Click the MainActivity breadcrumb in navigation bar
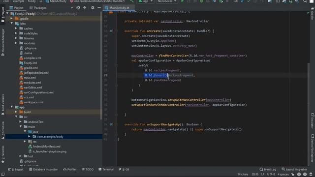This screenshot has height=177, width=315. tap(56, 1)
